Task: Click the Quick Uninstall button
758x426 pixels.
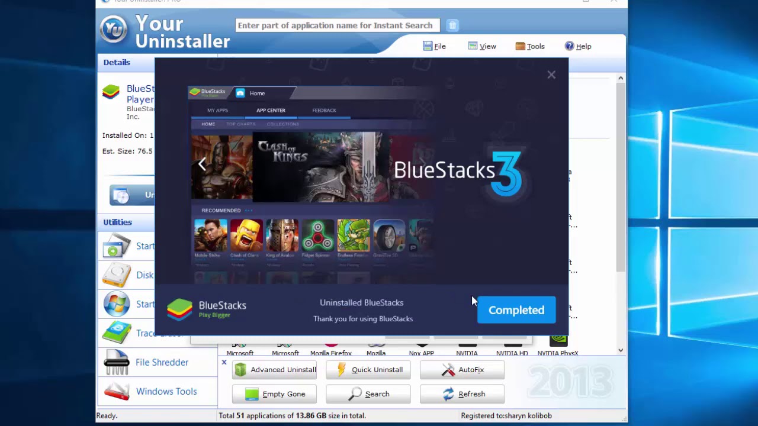Action: [x=368, y=370]
